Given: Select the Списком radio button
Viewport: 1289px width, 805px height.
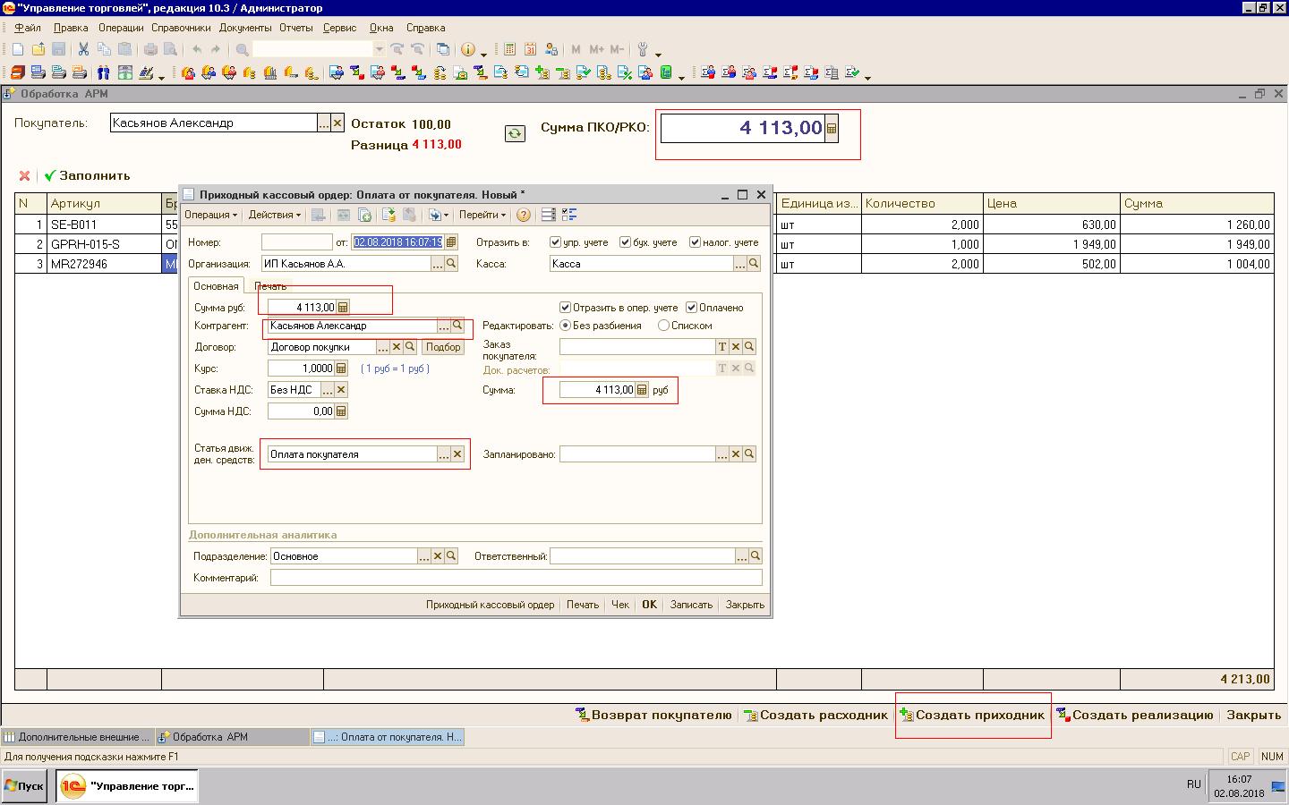Looking at the screenshot, I should click(663, 326).
